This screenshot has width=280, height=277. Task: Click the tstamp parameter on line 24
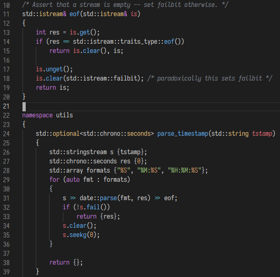click(x=263, y=134)
